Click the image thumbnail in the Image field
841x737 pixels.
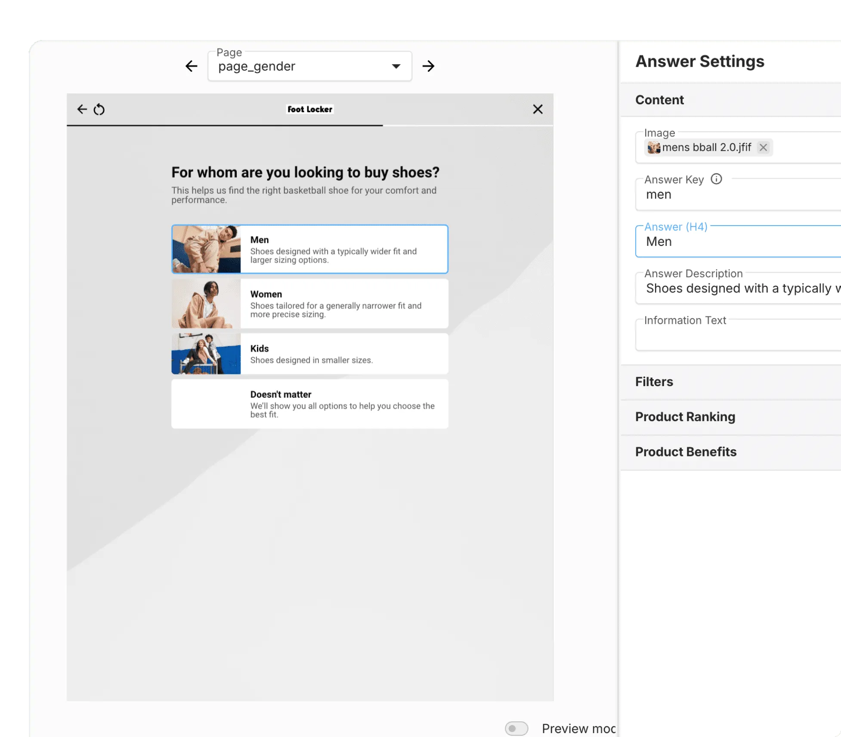point(655,148)
